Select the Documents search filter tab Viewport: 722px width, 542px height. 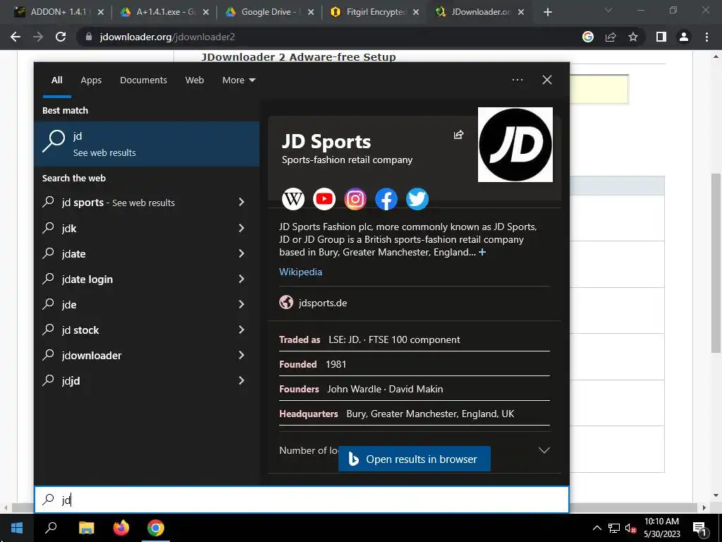click(x=143, y=80)
